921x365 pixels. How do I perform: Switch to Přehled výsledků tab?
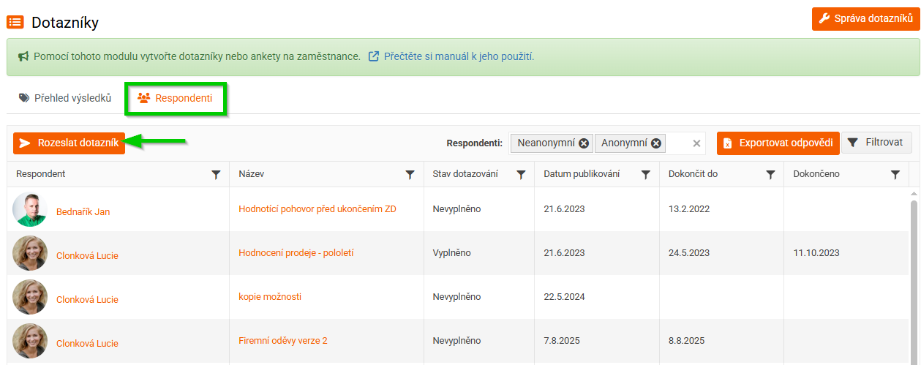pos(65,98)
